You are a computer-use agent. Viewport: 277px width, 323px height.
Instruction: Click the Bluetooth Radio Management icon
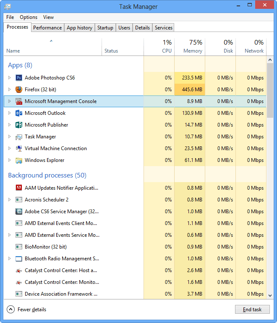19,258
